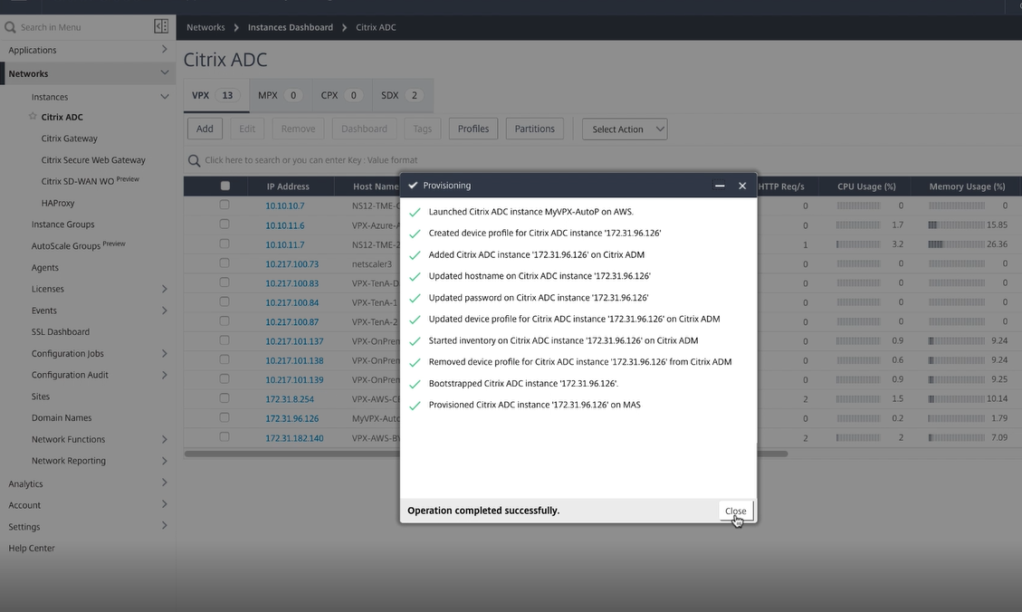Click the table search magnifier icon
The image size is (1022, 612).
pyautogui.click(x=194, y=160)
